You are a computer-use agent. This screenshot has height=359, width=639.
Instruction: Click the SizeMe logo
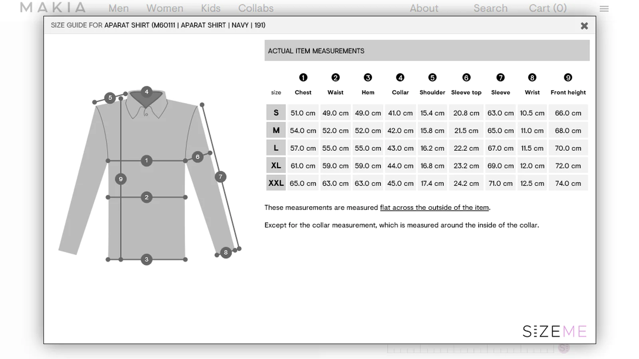click(x=554, y=331)
